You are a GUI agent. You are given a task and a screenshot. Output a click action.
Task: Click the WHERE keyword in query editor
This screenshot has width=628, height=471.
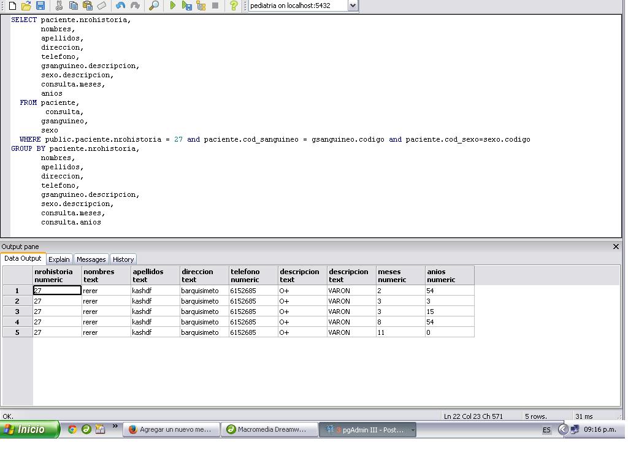coord(30,139)
